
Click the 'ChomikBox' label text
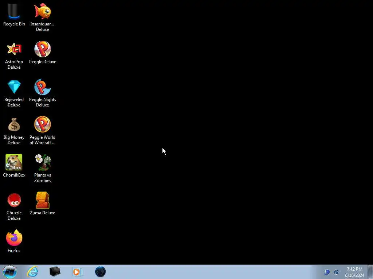click(x=14, y=175)
